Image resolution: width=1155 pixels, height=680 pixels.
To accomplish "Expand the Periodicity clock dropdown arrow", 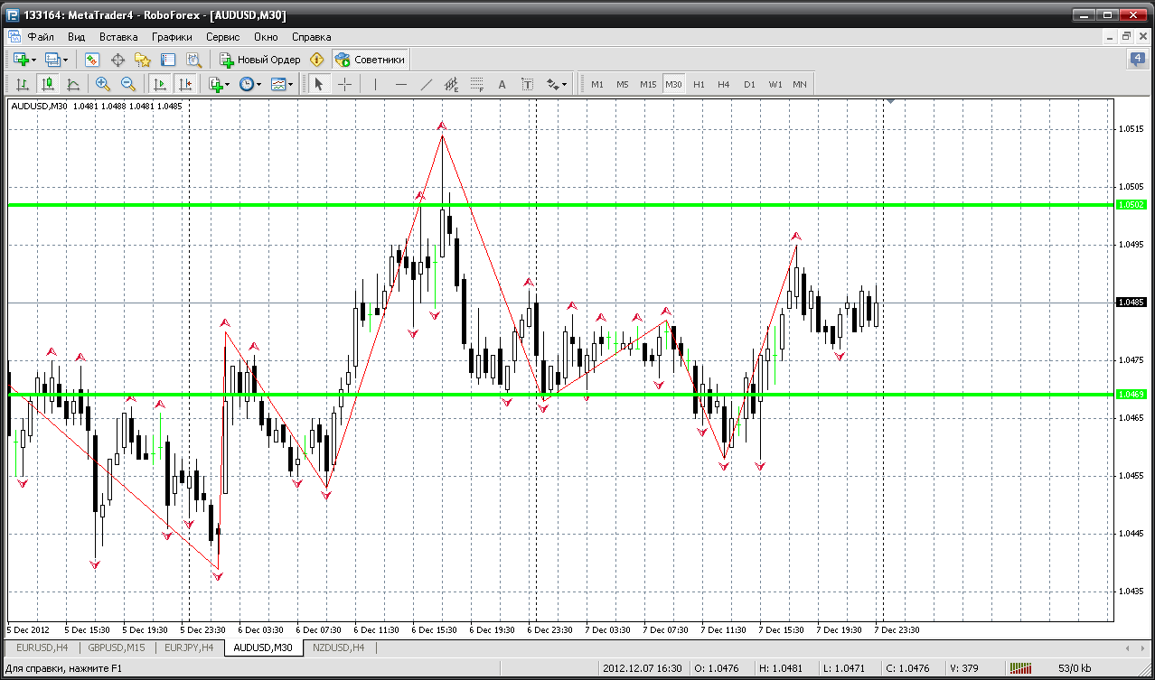I will pyautogui.click(x=258, y=84).
